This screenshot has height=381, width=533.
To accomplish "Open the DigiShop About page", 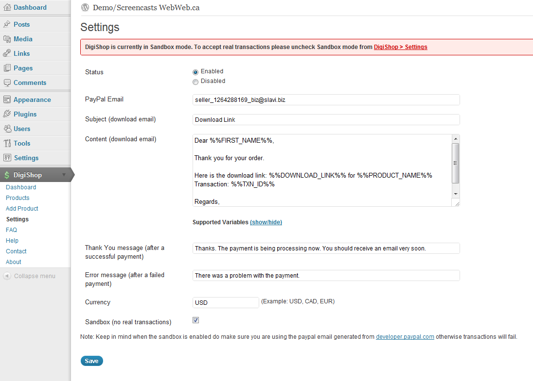I will click(x=13, y=262).
